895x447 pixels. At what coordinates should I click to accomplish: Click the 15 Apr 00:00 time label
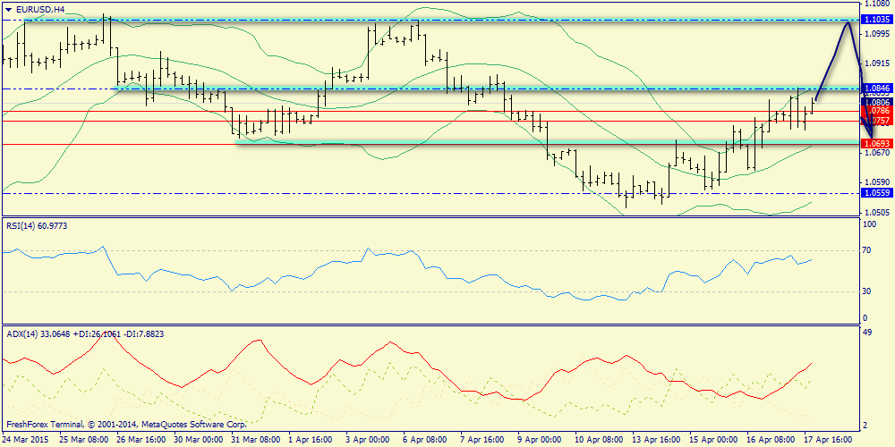tap(713, 440)
